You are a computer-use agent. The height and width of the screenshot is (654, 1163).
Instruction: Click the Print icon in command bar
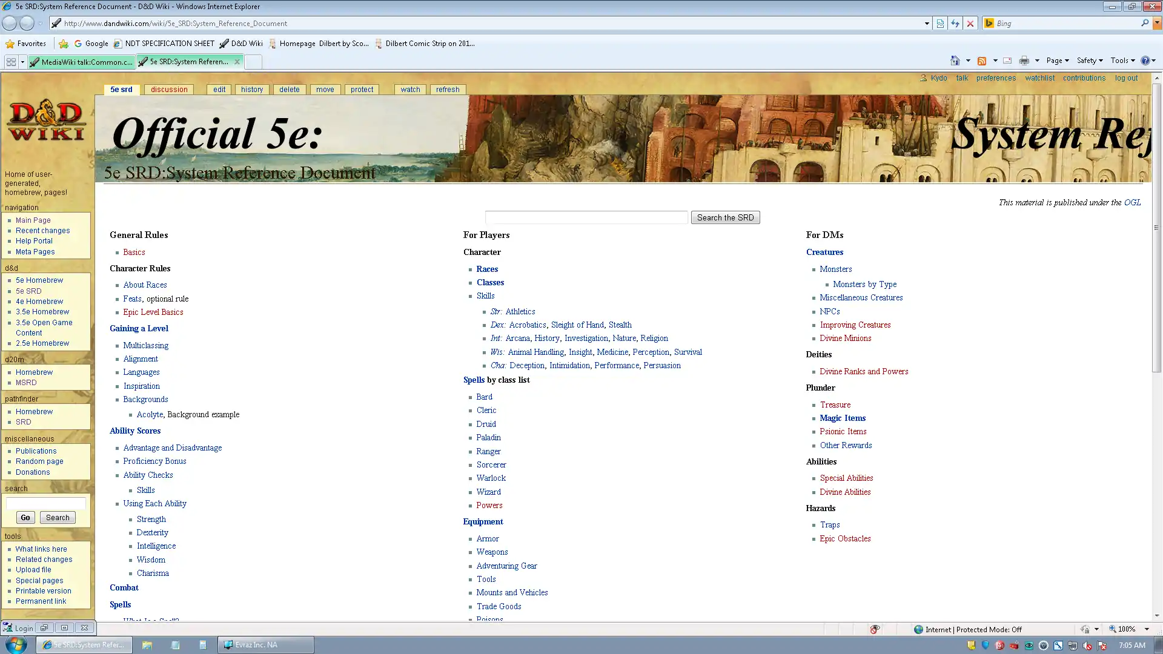point(1024,61)
